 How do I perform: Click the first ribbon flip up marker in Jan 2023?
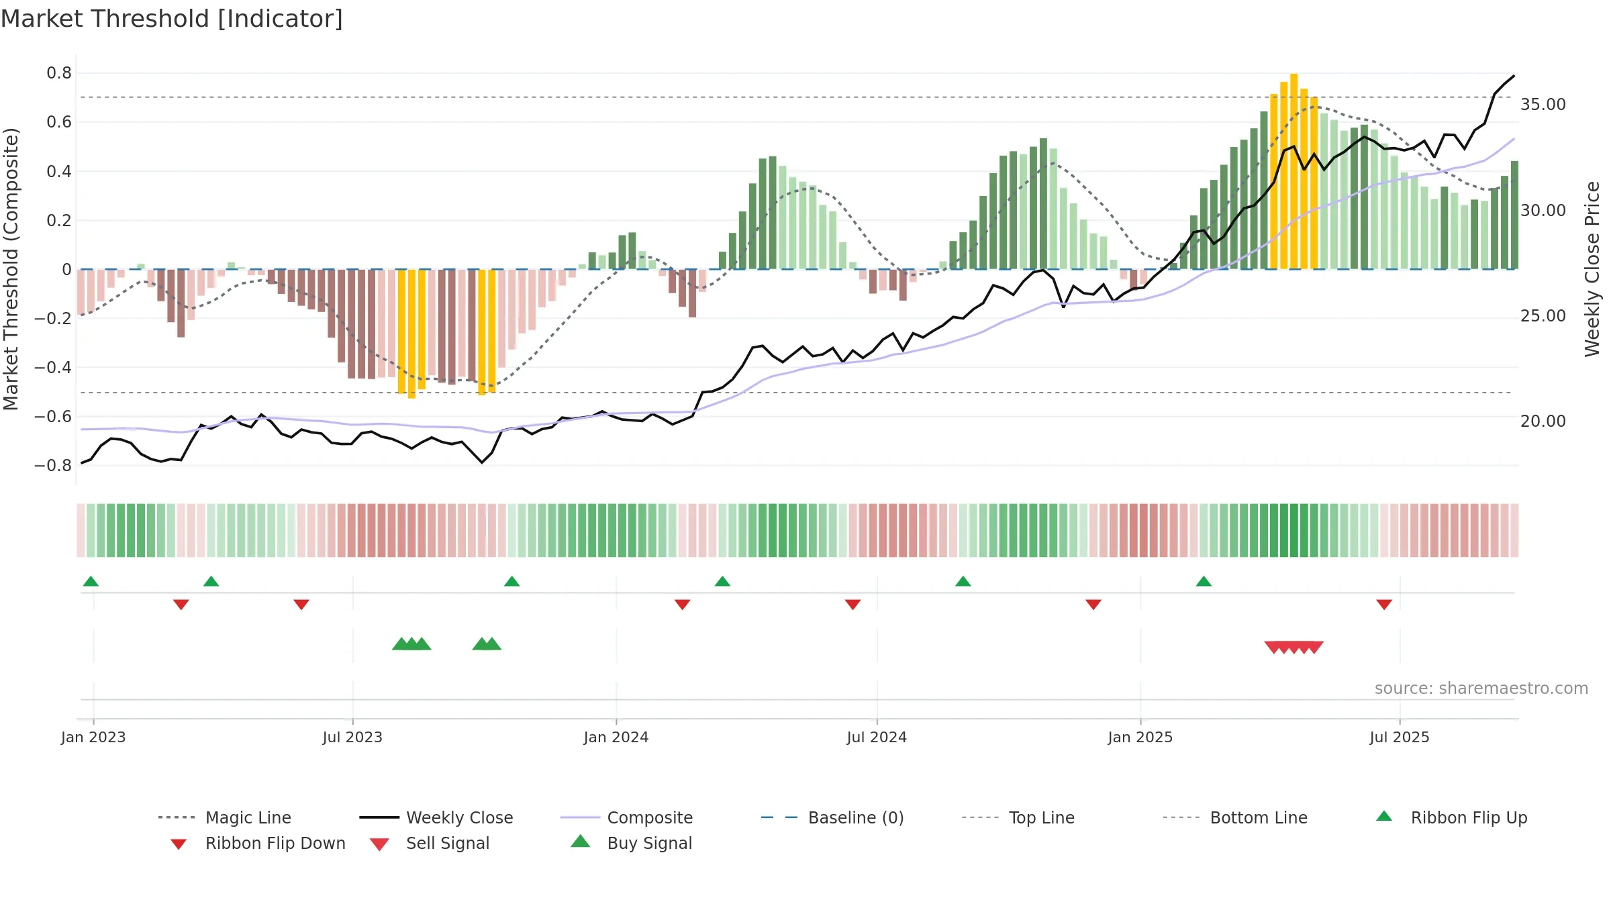tap(91, 581)
